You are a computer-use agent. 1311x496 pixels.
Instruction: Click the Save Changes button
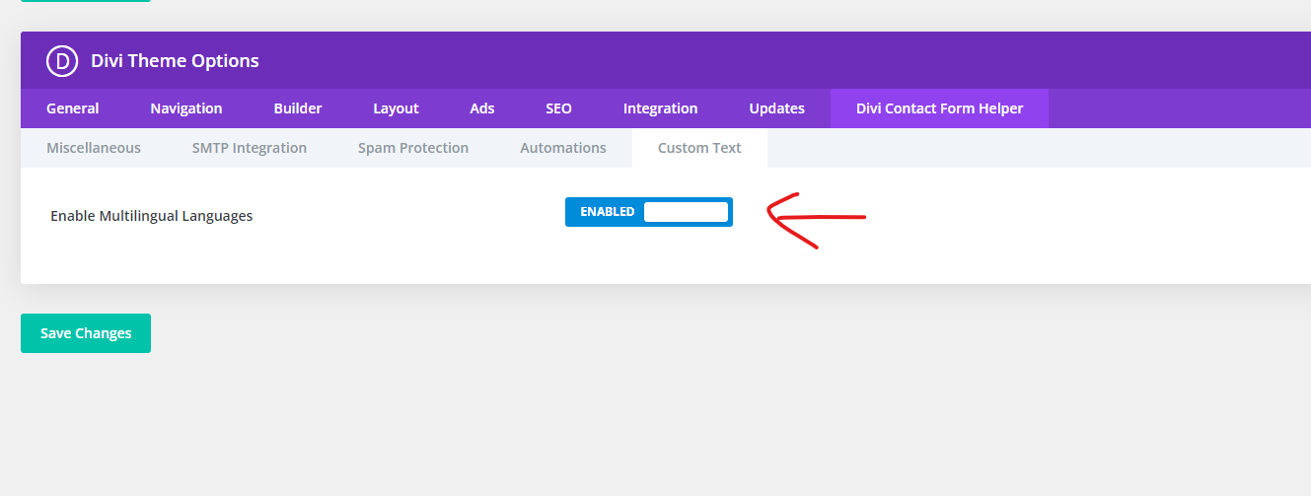coord(86,333)
